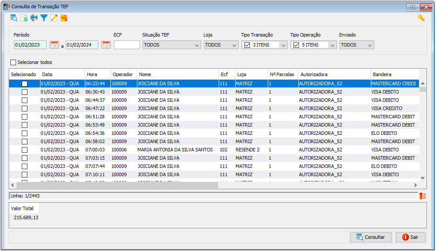Open the Loja dropdown list
436x251 pixels.
(x=221, y=45)
